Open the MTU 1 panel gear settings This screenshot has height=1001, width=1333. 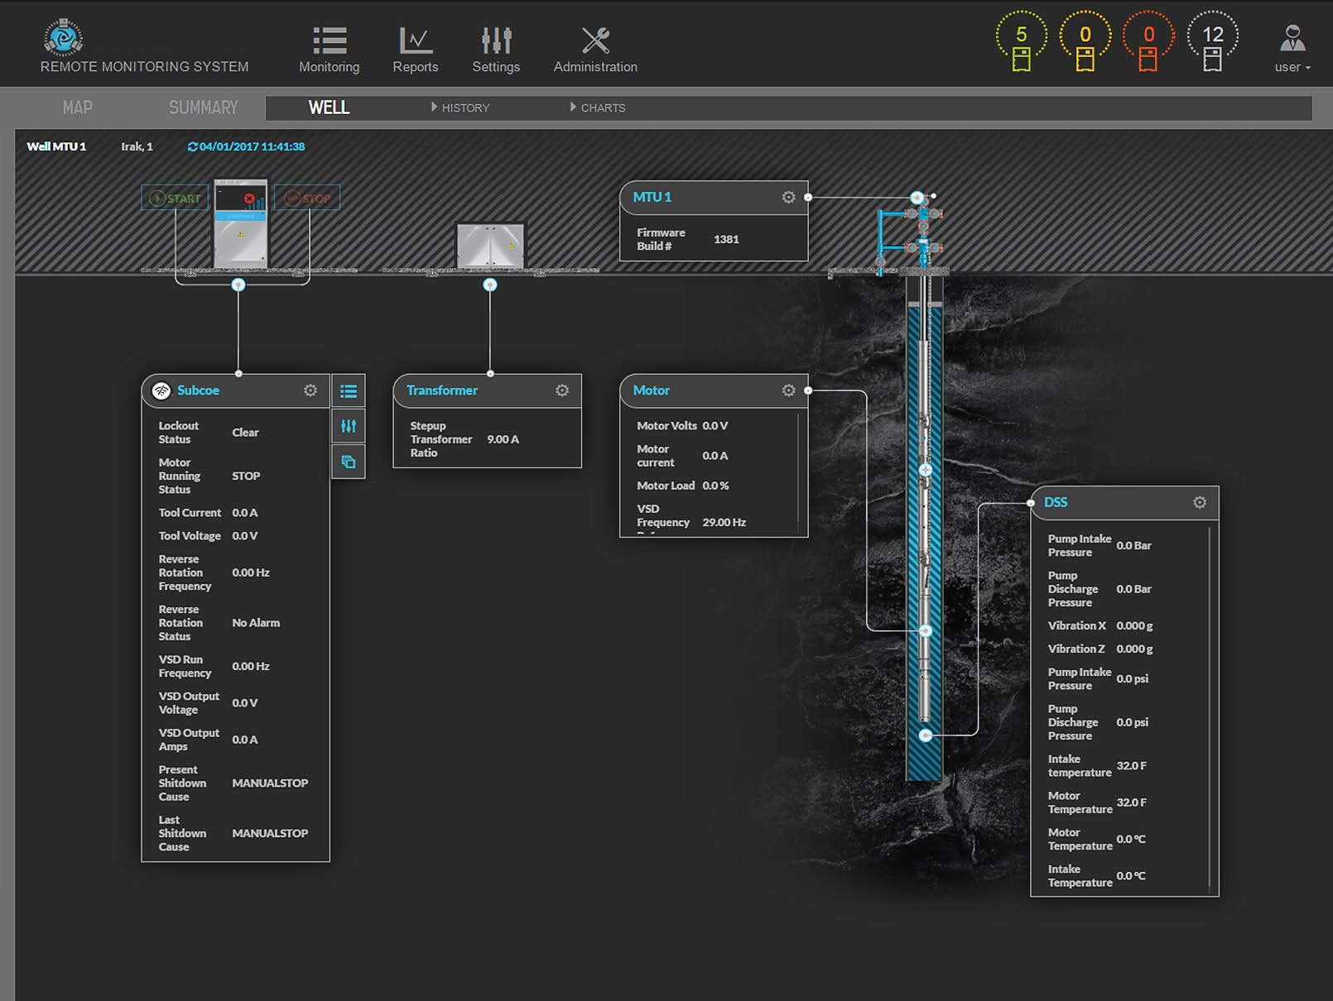[x=788, y=197]
